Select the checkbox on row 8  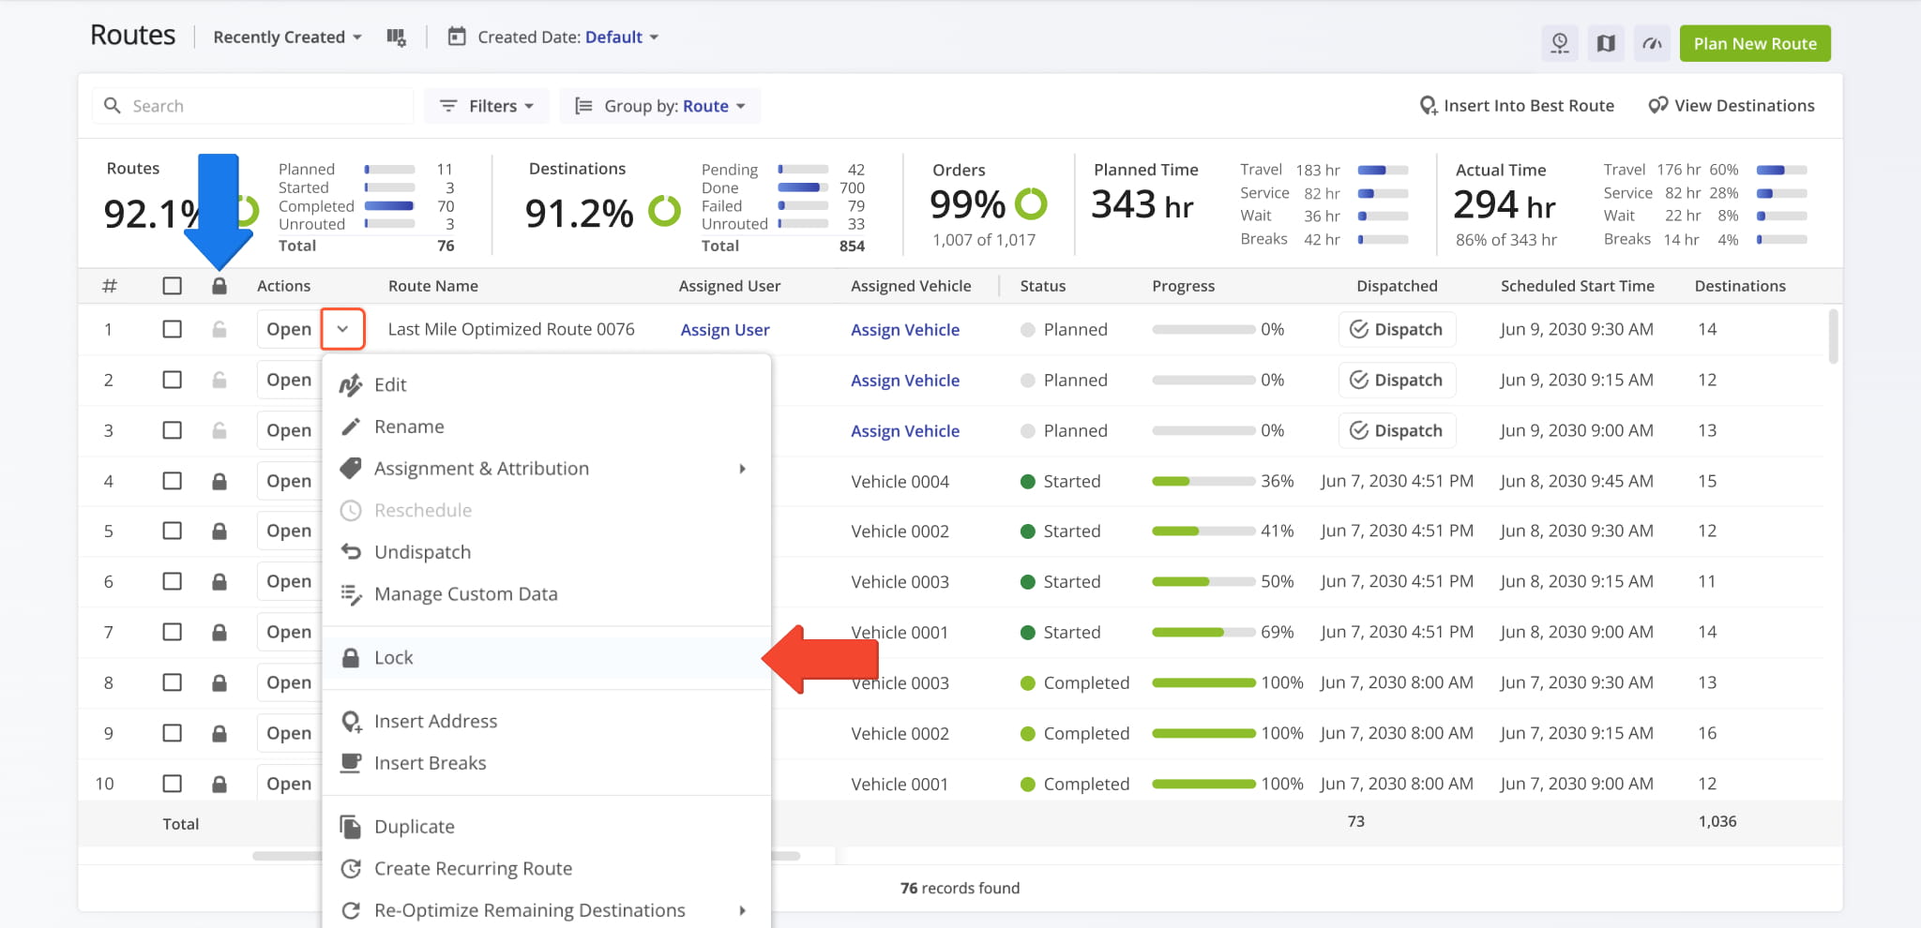click(x=172, y=682)
